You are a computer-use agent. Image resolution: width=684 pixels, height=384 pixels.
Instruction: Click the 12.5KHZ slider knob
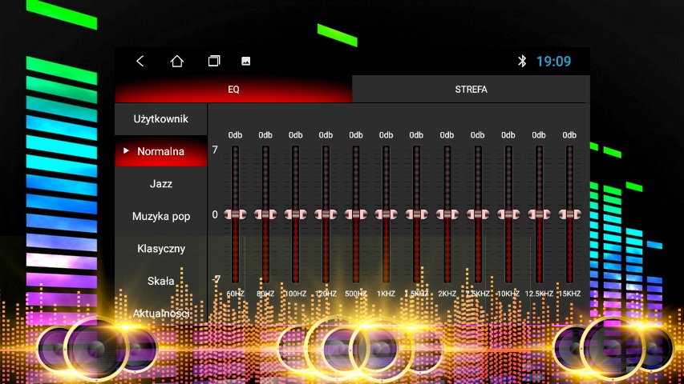point(539,214)
